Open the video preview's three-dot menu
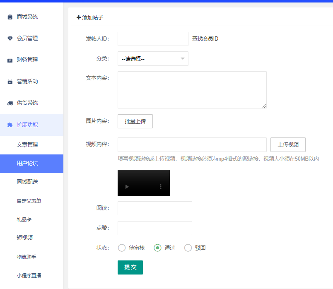This screenshot has width=333, height=289. pyautogui.click(x=161, y=187)
